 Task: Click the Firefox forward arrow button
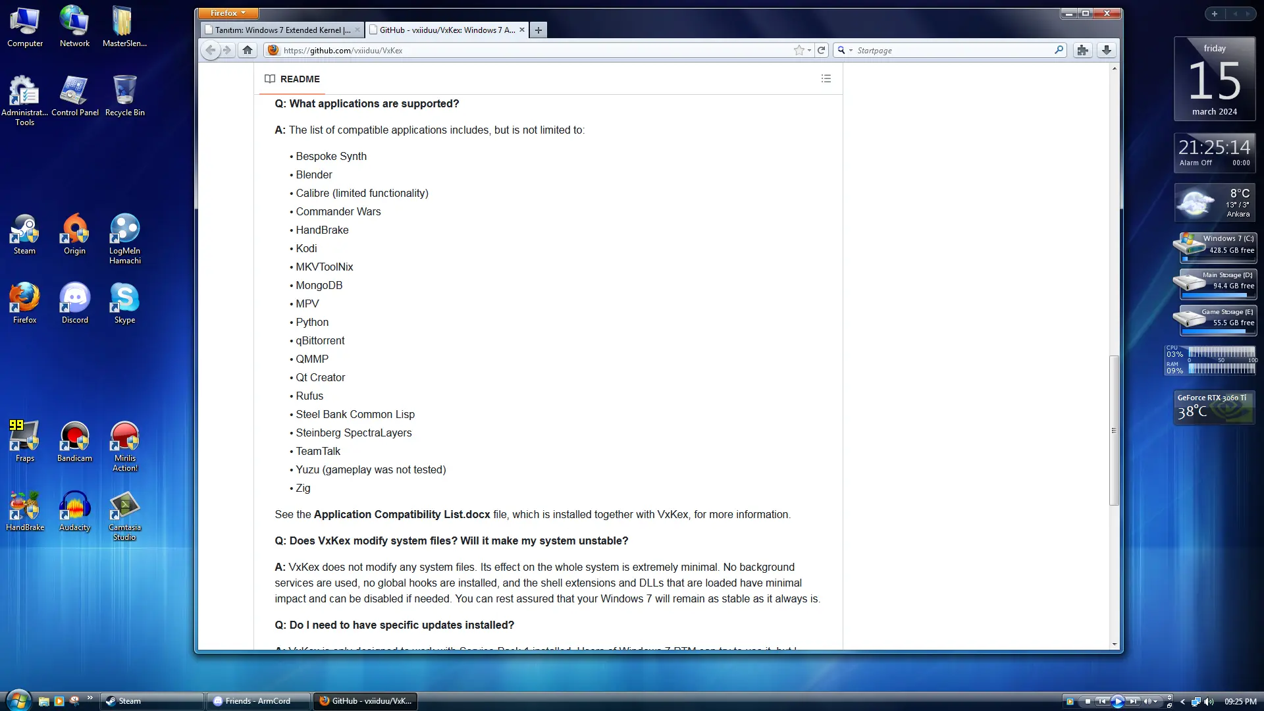click(x=227, y=50)
